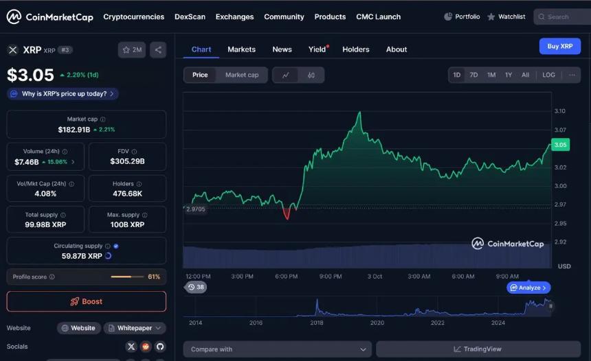Click the star watchlist button showing 2M
This screenshot has width=591, height=361.
(x=131, y=49)
